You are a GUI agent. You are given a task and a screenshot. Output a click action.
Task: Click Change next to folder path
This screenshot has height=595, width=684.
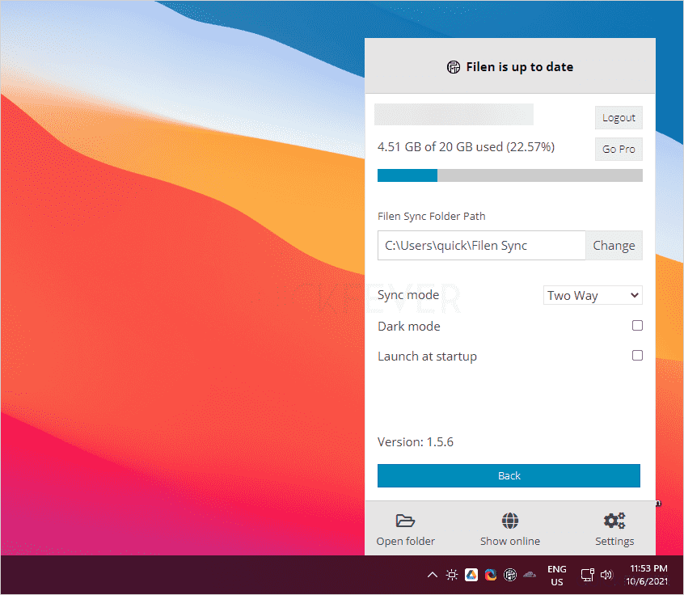click(x=614, y=246)
